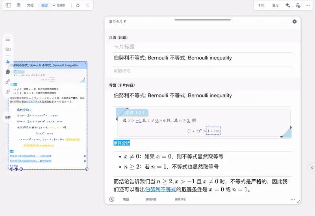Click the 取等条件 underlined text
This screenshot has height=216, width=315.
point(192,190)
